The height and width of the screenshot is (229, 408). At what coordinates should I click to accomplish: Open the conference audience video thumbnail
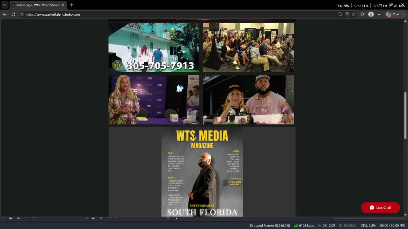point(248,47)
